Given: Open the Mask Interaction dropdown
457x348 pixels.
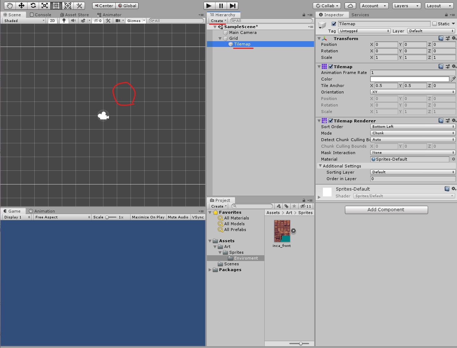Looking at the screenshot, I should click(413, 152).
